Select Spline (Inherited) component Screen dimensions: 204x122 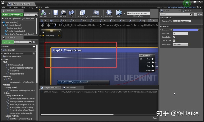(15, 28)
